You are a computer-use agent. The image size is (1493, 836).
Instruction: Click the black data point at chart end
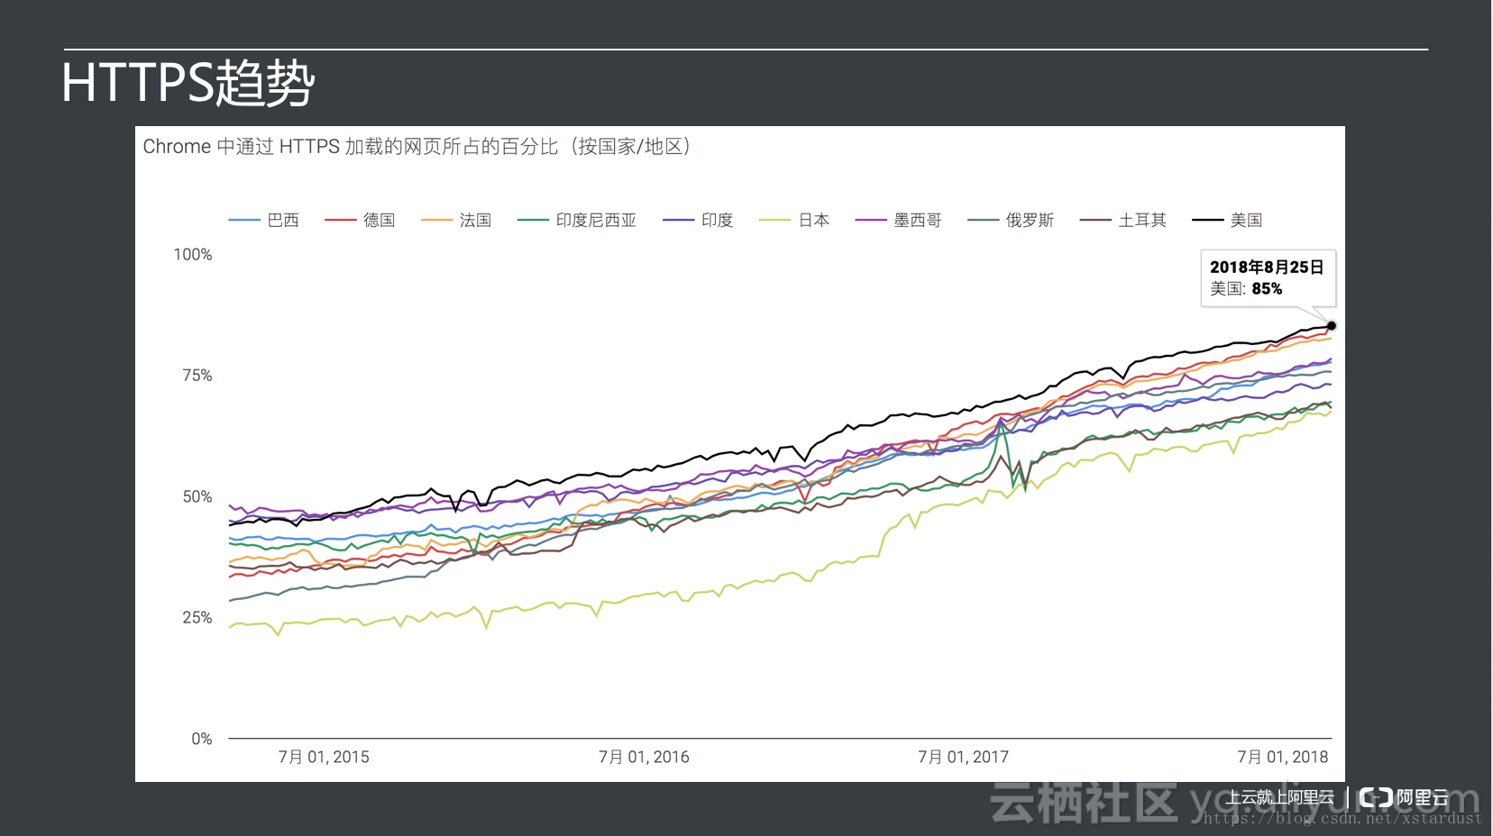[1332, 326]
